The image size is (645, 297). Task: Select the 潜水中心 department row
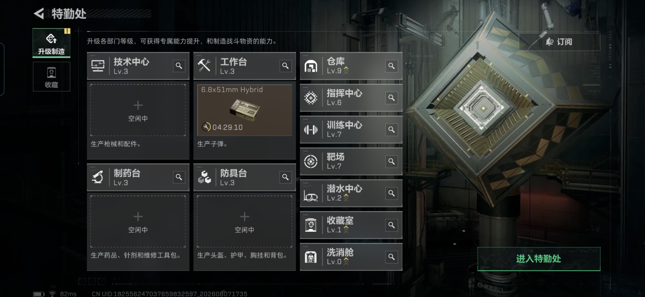(x=351, y=193)
